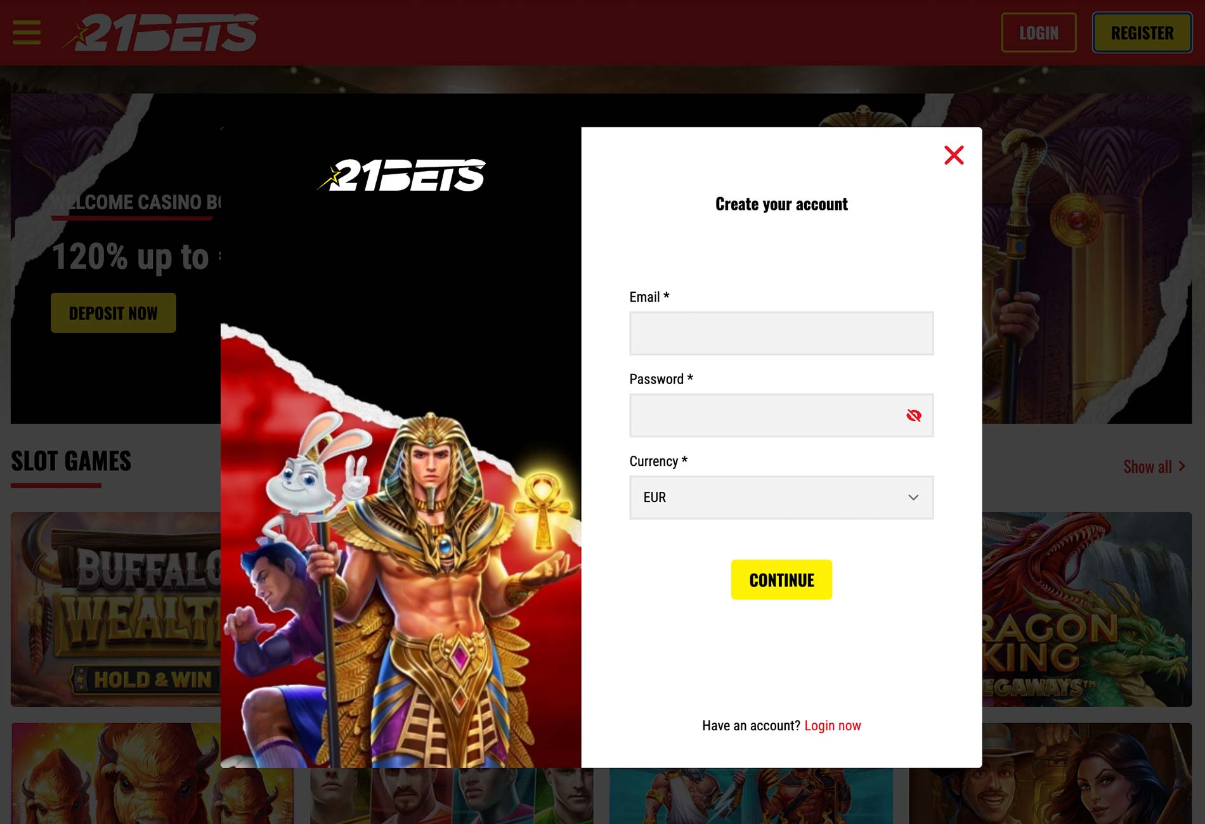Expand the Currency dropdown arrow
The height and width of the screenshot is (824, 1205).
point(913,498)
